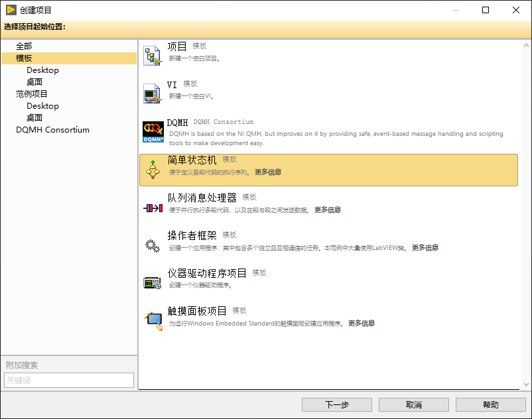Image resolution: width=532 pixels, height=419 pixels.
Task: Click the 触摸面板项目 touch panel icon
Action: (x=153, y=321)
